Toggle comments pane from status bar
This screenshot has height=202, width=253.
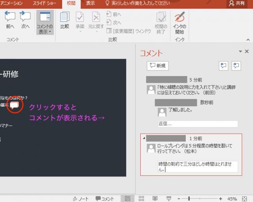tap(105, 198)
